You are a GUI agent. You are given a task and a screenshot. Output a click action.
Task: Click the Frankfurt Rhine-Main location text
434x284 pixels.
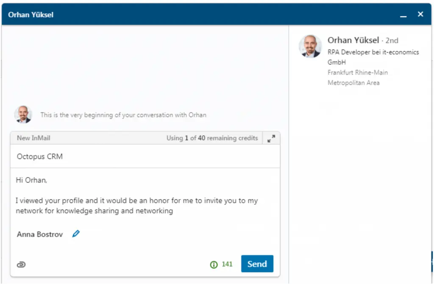[358, 78]
